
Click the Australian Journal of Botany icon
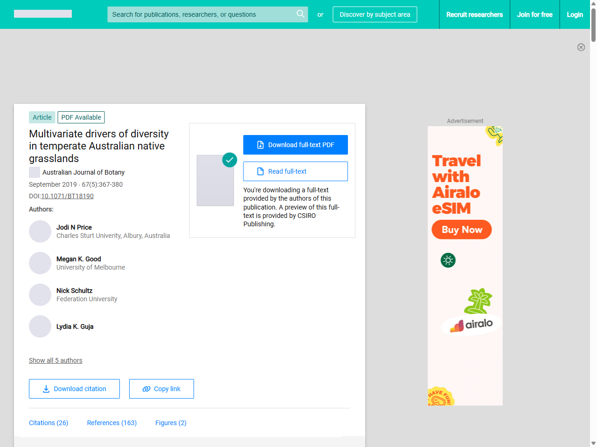[35, 172]
